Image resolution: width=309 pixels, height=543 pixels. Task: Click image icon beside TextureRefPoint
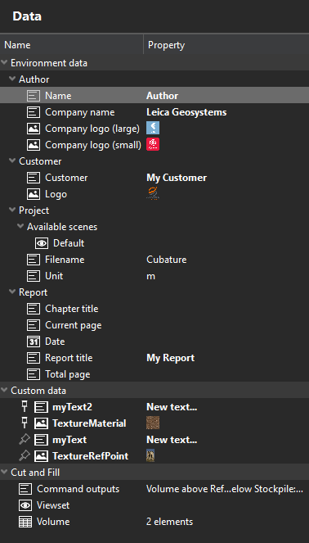tap(42, 456)
